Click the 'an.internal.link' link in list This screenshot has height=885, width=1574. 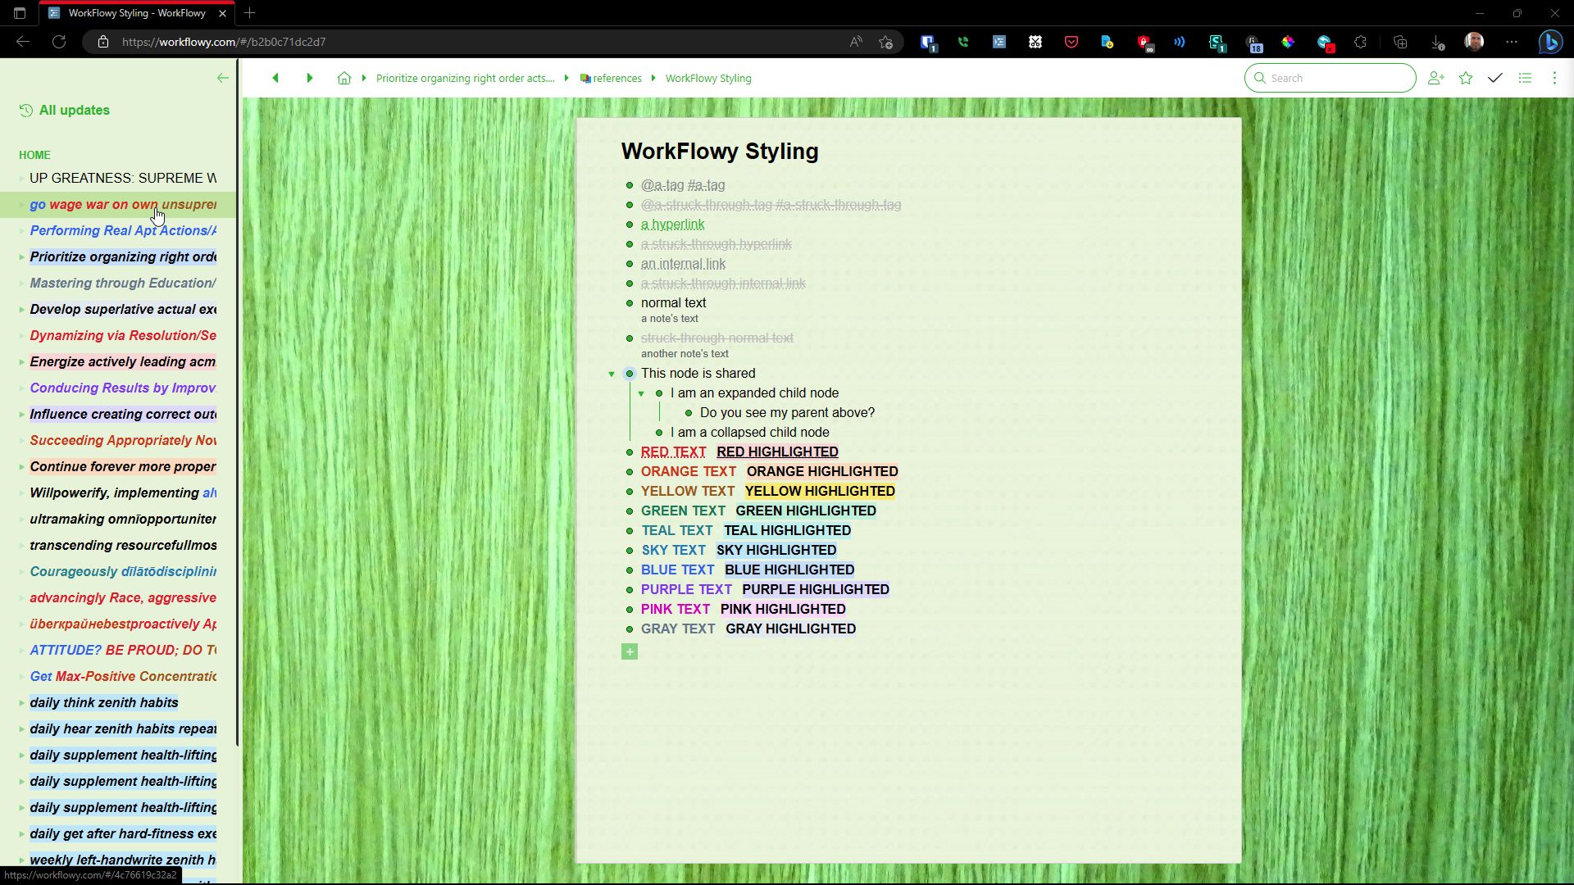[682, 262]
